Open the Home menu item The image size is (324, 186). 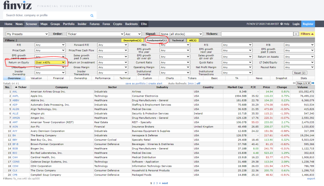coord(8,24)
